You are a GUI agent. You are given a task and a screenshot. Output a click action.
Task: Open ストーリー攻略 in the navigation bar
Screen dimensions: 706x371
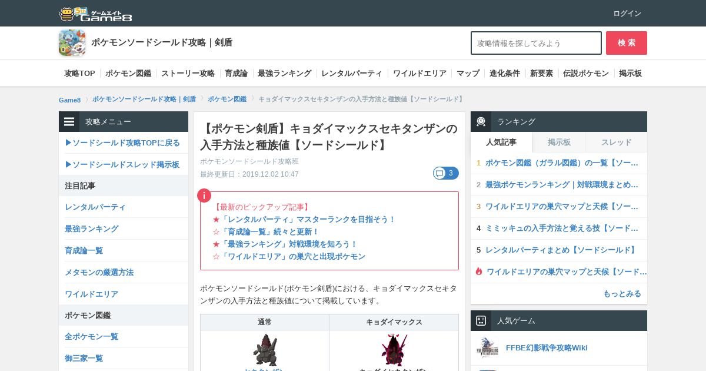(x=188, y=74)
